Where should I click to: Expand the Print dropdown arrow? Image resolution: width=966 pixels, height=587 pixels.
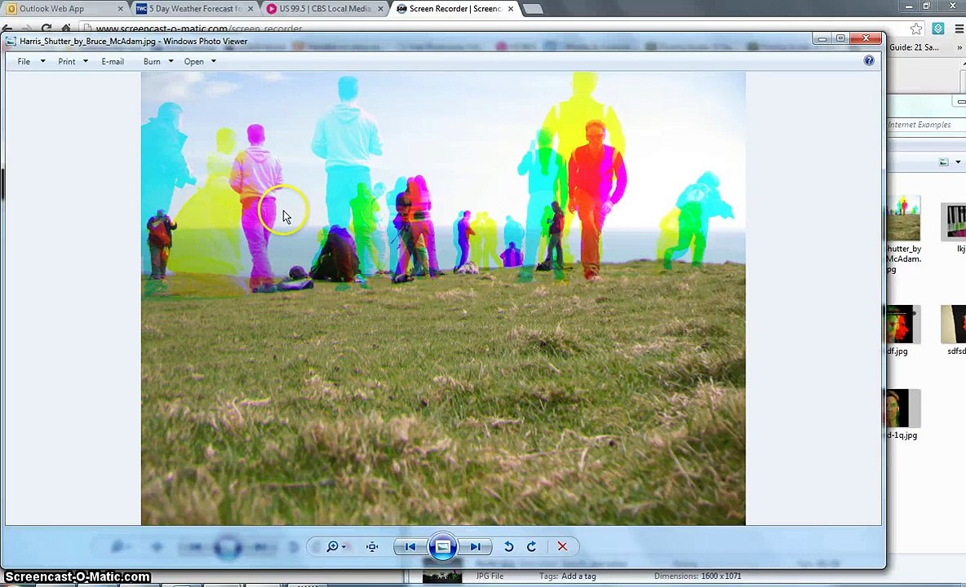(86, 61)
